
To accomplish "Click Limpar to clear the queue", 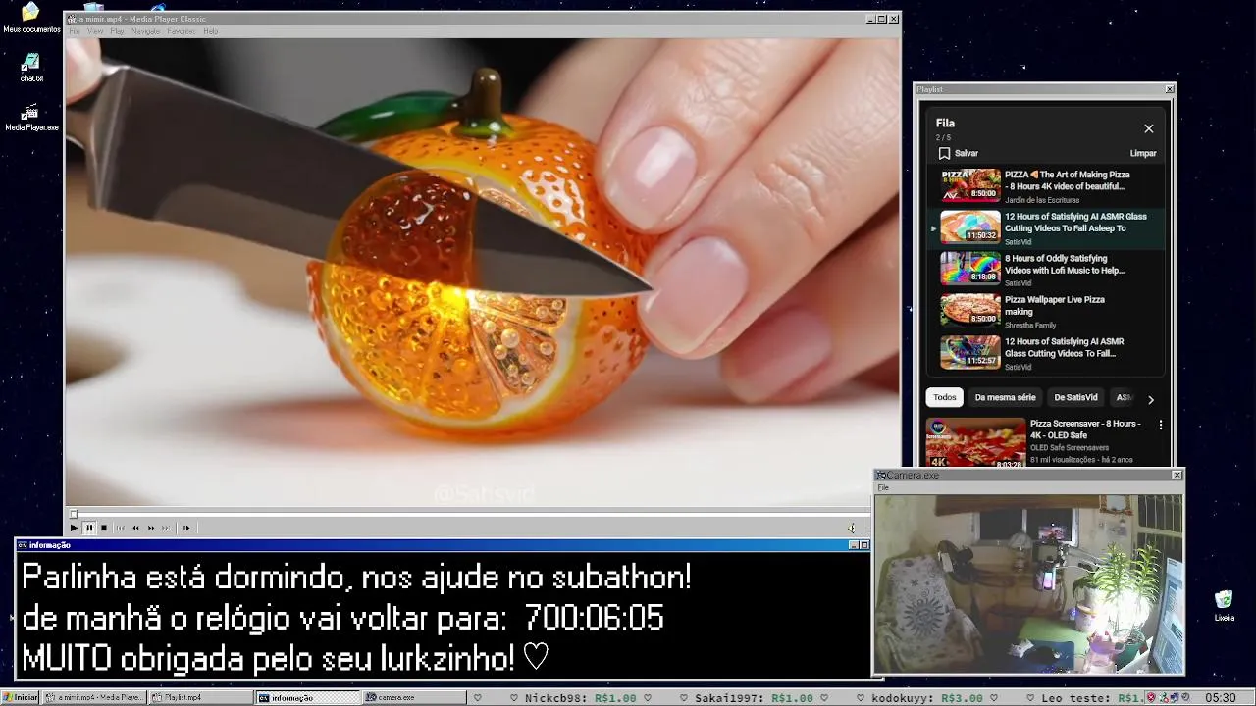I will [1143, 153].
